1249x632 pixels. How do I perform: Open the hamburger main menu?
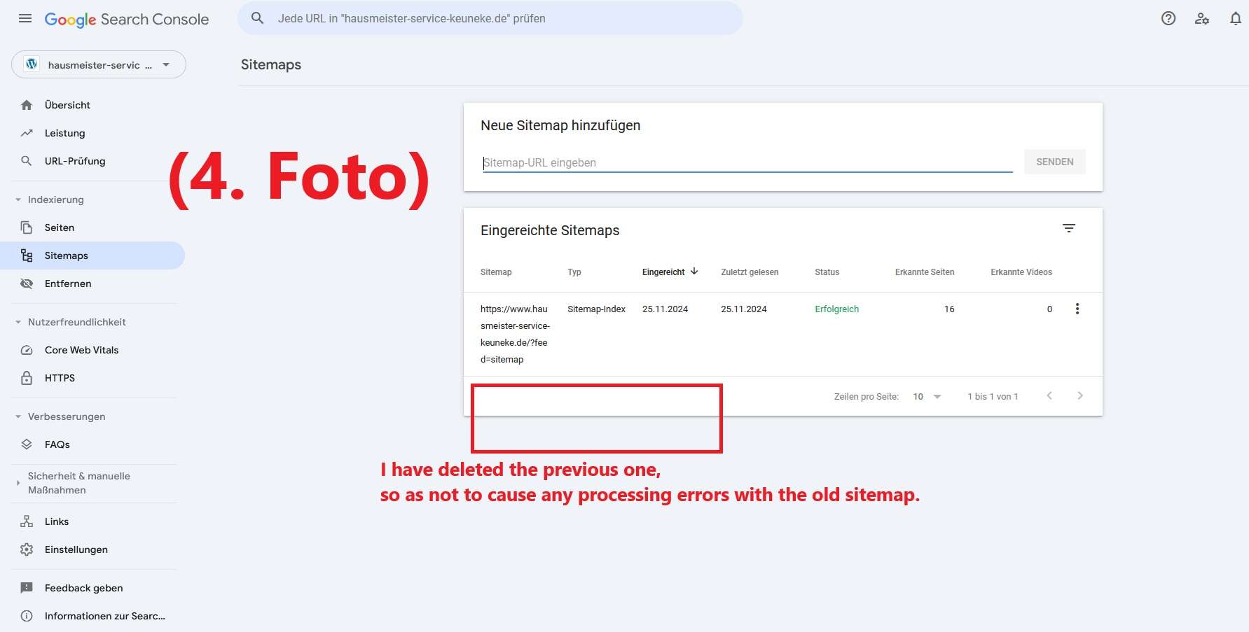point(25,19)
